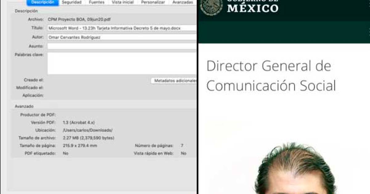The width and height of the screenshot is (370, 194).
Task: Go to the Vista inicial tab
Action: pyautogui.click(x=123, y=2)
